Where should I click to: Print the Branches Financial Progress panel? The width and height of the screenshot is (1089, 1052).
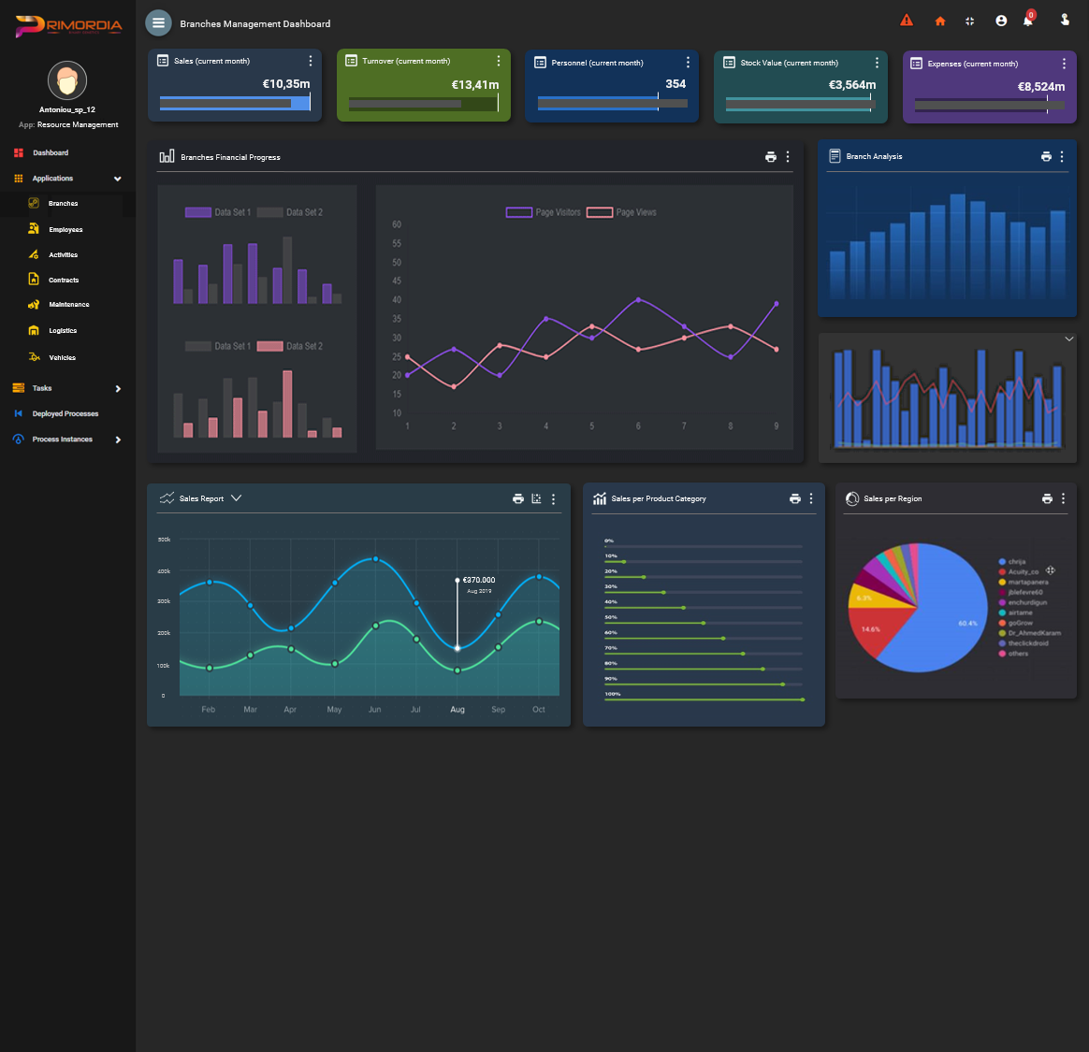(x=770, y=157)
